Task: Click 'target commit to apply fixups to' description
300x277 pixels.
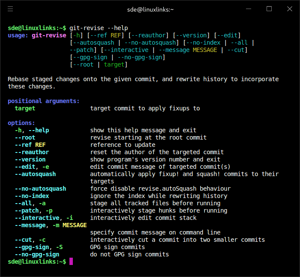Action: click(145, 108)
